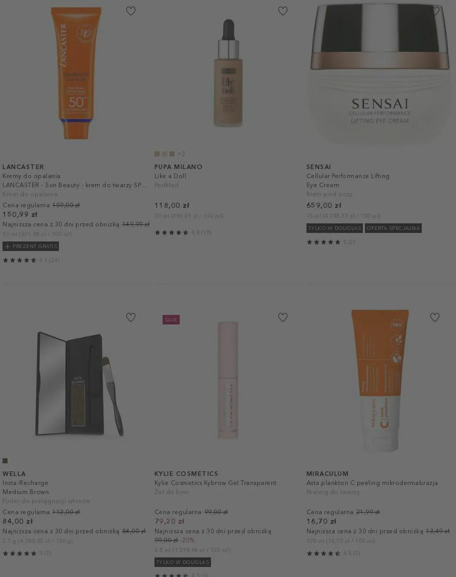This screenshot has width=456, height=577.
Task: Click star rating under Sensai eye cream
Action: [x=324, y=242]
